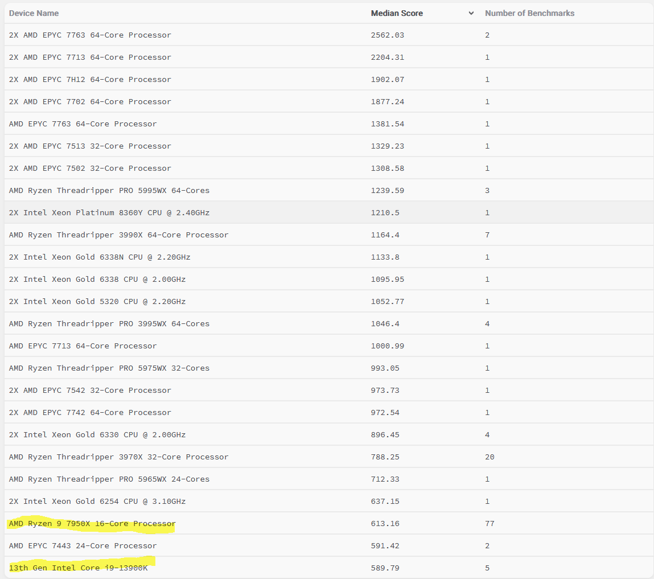Click benchmark count 7 for Threadripper 3990X
654x579 pixels.
pos(487,235)
